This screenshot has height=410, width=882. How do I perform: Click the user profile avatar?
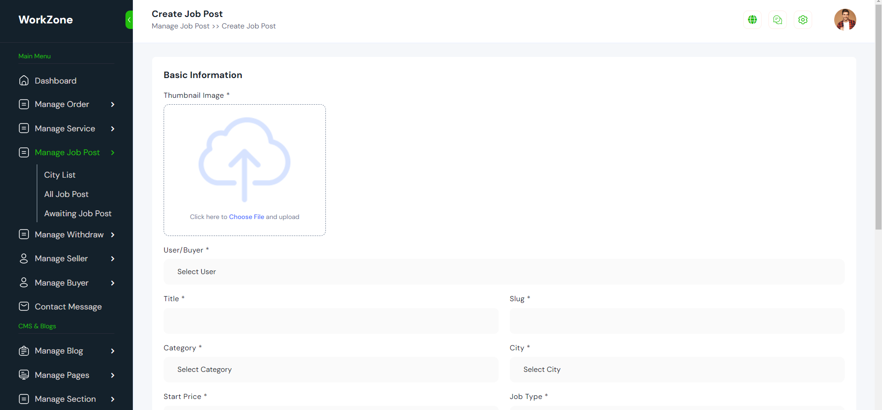click(845, 20)
